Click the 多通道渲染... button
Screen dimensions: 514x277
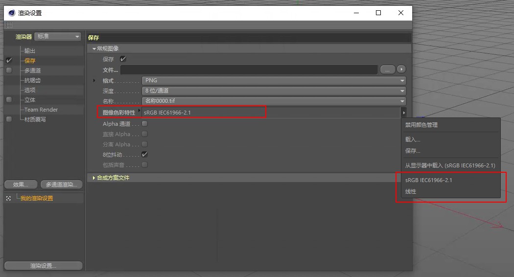coord(62,185)
